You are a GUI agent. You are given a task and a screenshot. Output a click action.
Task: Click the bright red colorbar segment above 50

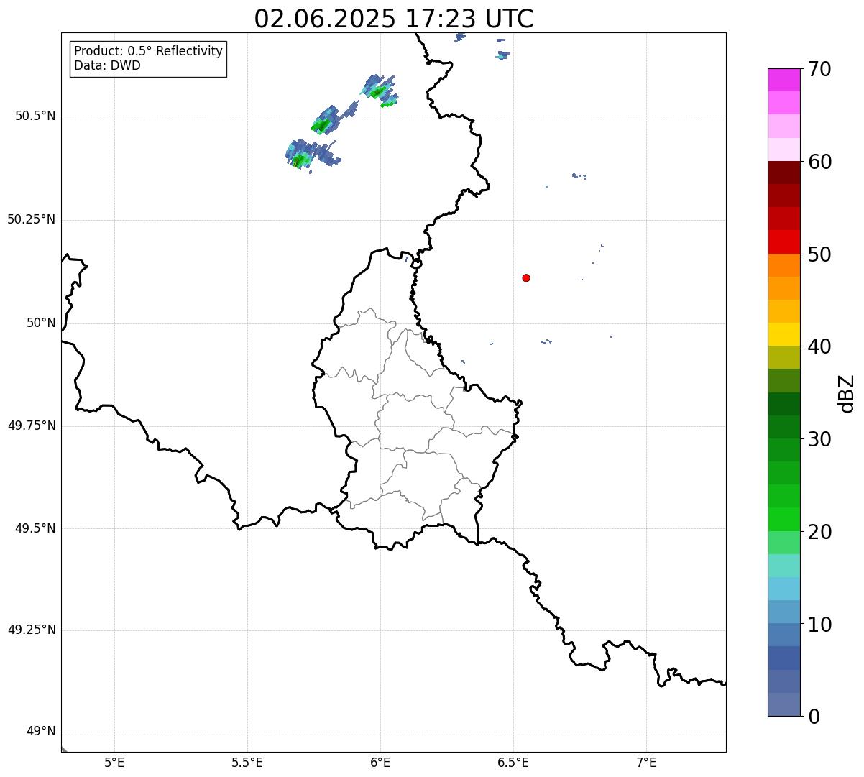(783, 242)
